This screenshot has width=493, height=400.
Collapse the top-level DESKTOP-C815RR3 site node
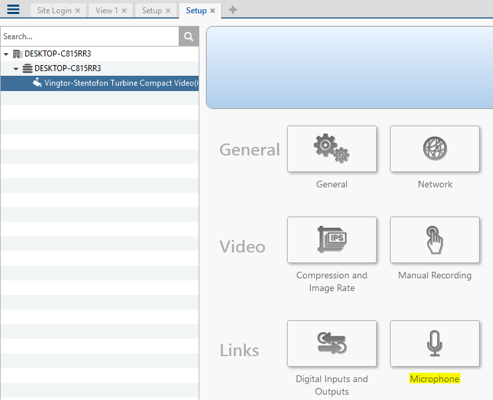[6, 54]
